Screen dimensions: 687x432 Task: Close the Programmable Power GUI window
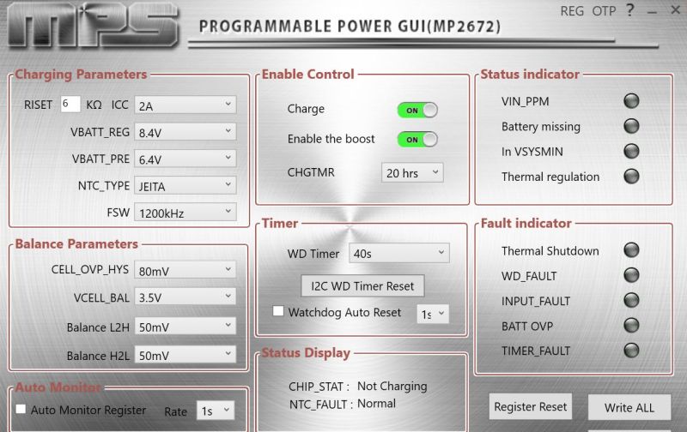(x=676, y=10)
